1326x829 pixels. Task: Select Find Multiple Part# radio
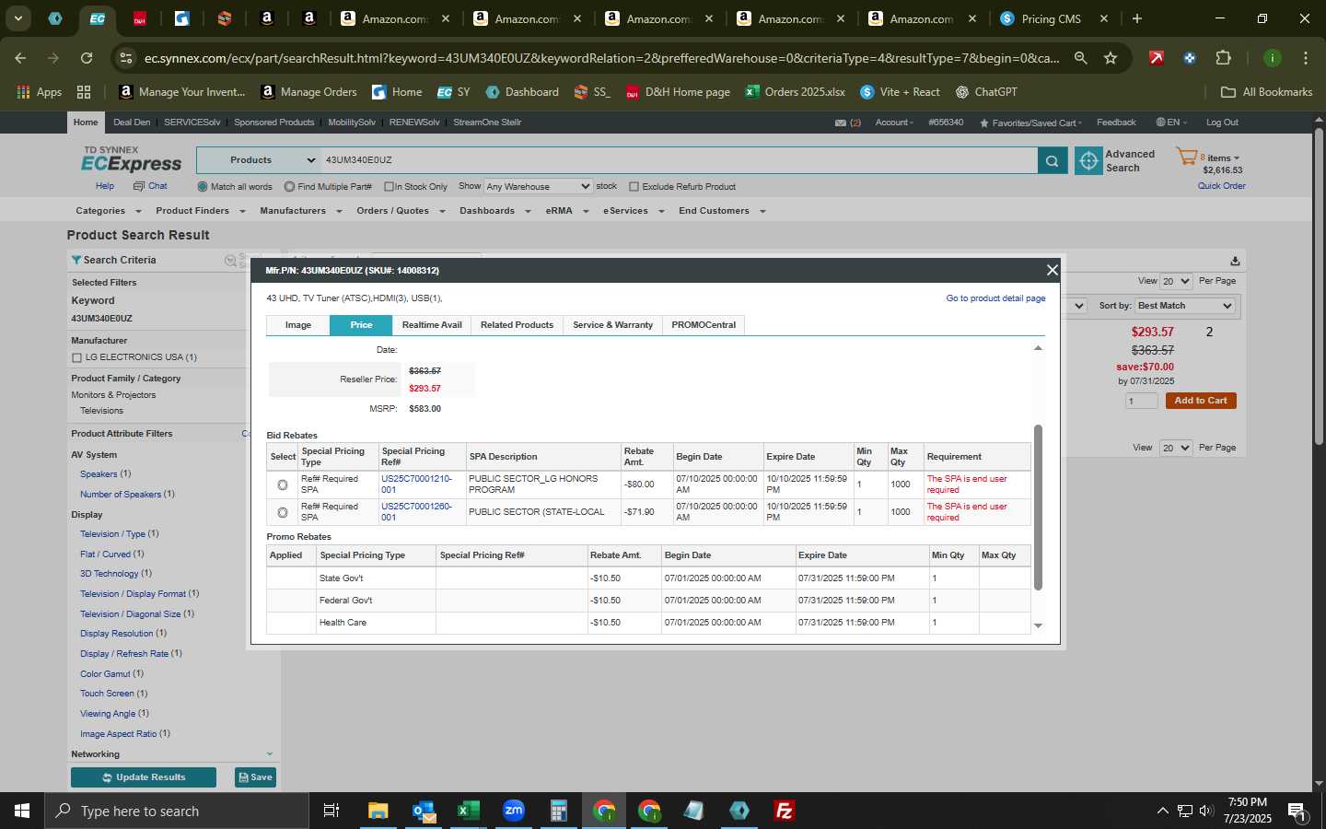289,186
